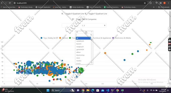
Task: Toggle the X Quadrant Line switch
Action: (63, 14)
